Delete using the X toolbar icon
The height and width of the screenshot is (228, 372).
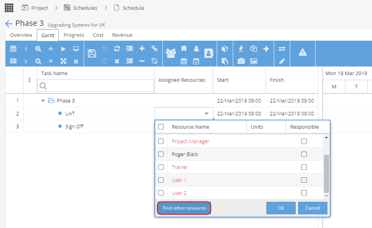click(x=117, y=61)
